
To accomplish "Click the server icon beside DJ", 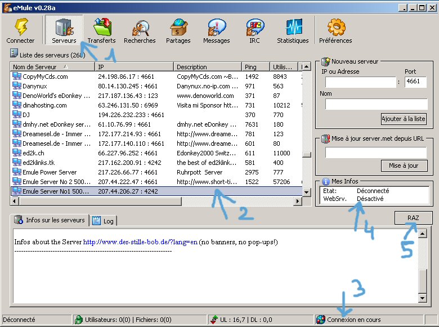I will point(17,114).
